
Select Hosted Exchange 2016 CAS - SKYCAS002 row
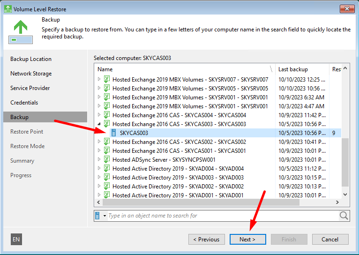click(179, 142)
